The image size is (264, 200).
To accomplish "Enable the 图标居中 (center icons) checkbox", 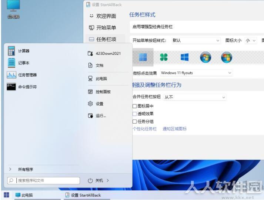I will pyautogui.click(x=134, y=106).
